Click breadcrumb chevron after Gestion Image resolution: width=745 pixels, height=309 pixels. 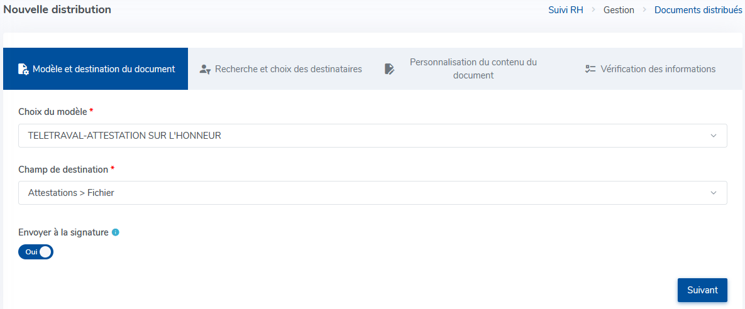[645, 10]
